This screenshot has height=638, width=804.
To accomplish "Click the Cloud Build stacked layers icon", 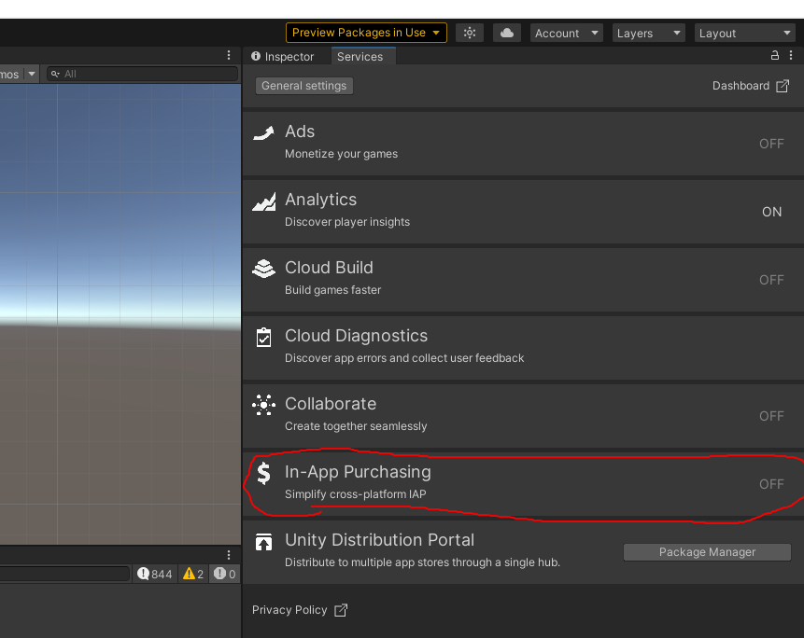I will (263, 269).
